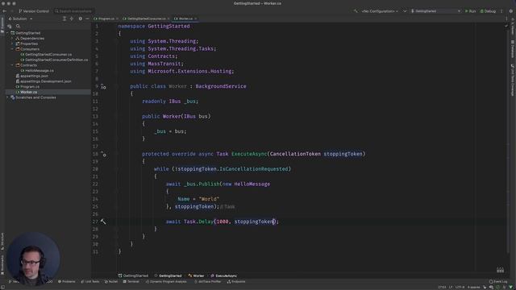Click the hammer quick-fix icon on line 27
The image size is (516, 290).
(103, 222)
